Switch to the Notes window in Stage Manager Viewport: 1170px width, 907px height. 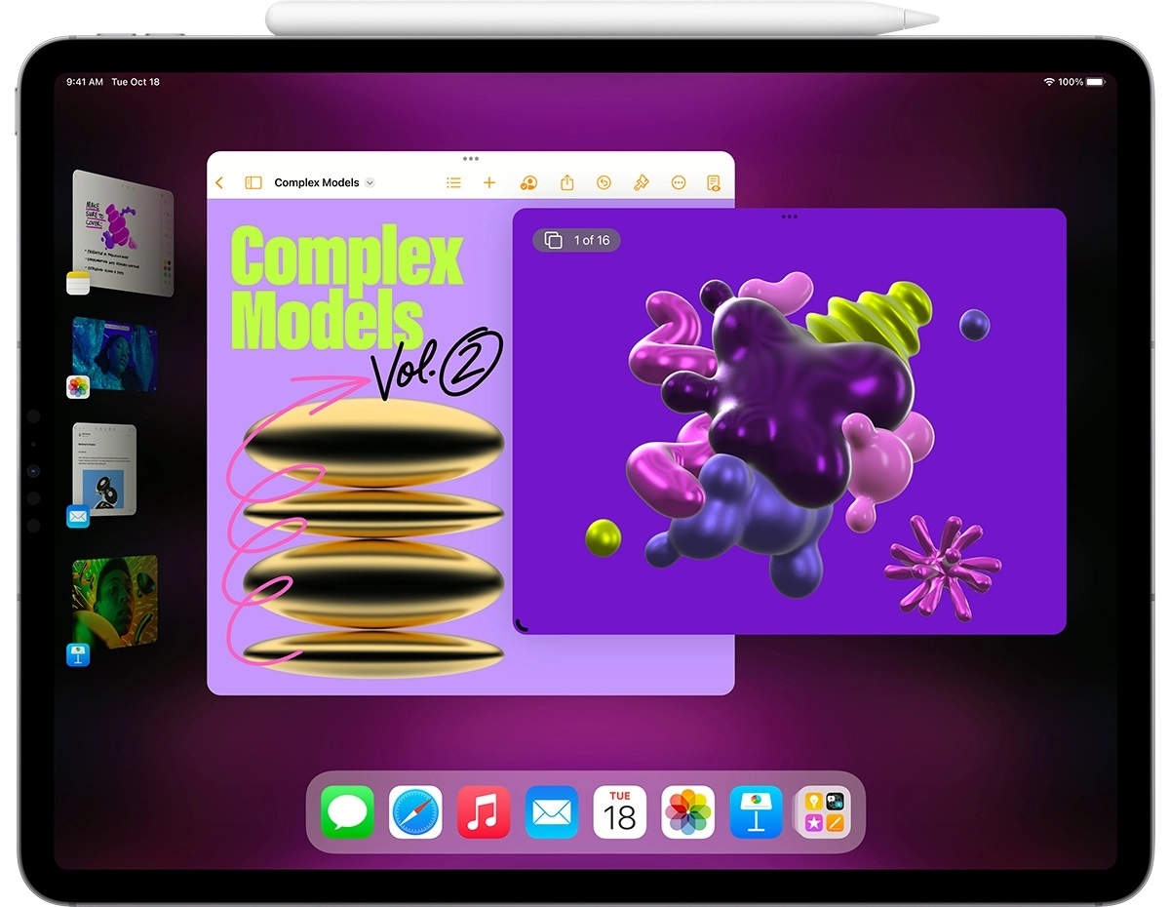coord(123,232)
